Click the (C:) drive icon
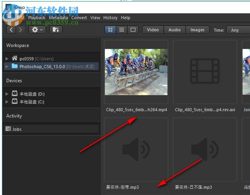This screenshot has height=195, width=250. [x=14, y=101]
